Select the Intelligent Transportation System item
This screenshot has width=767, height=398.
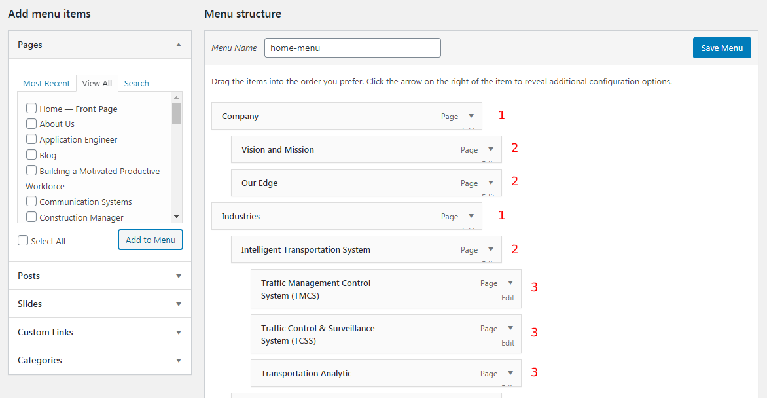tap(366, 249)
